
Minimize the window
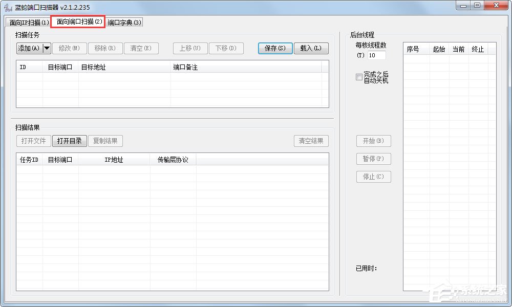click(463, 5)
